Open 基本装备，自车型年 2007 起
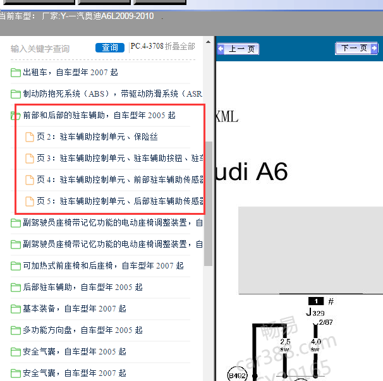383x381 pixels. point(75,309)
